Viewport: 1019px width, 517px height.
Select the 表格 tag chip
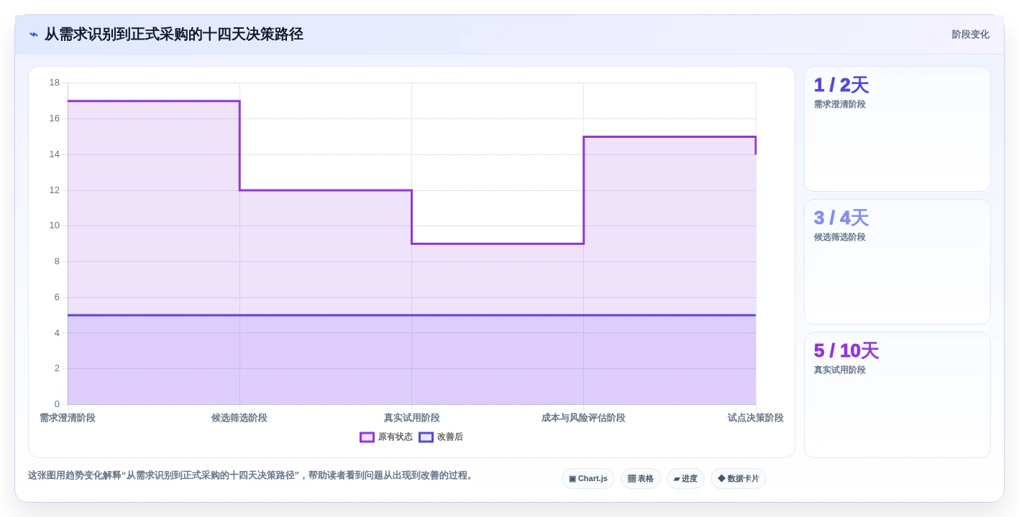tap(641, 478)
